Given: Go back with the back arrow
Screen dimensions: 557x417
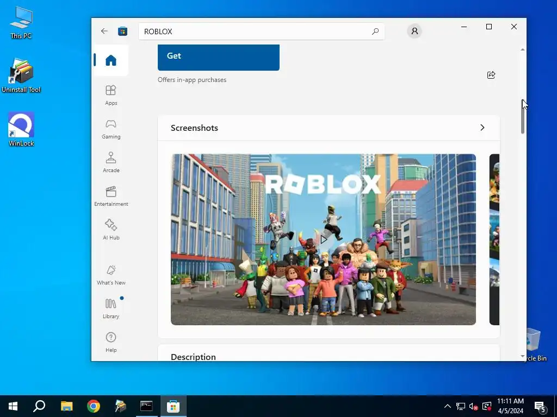Looking at the screenshot, I should pyautogui.click(x=104, y=31).
